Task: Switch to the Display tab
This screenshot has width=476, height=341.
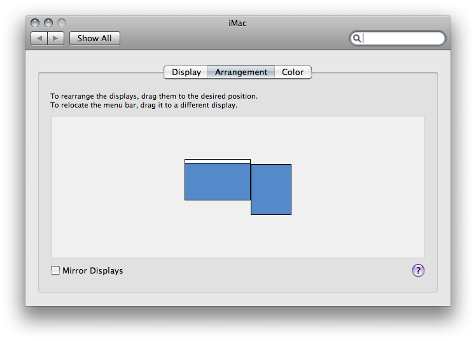Action: tap(186, 72)
